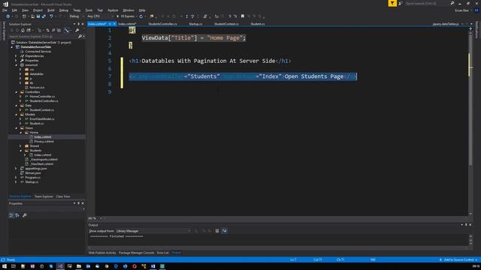Switch to the Startup.cs editor tab

[195, 24]
